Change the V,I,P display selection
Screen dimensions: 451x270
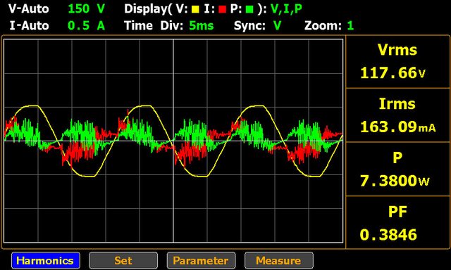pos(287,9)
